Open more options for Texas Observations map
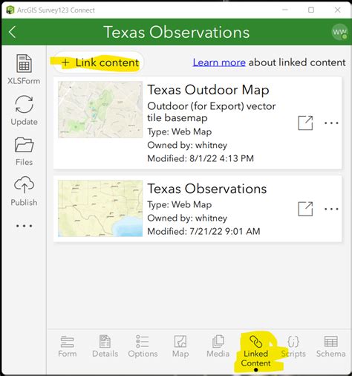 tap(331, 209)
